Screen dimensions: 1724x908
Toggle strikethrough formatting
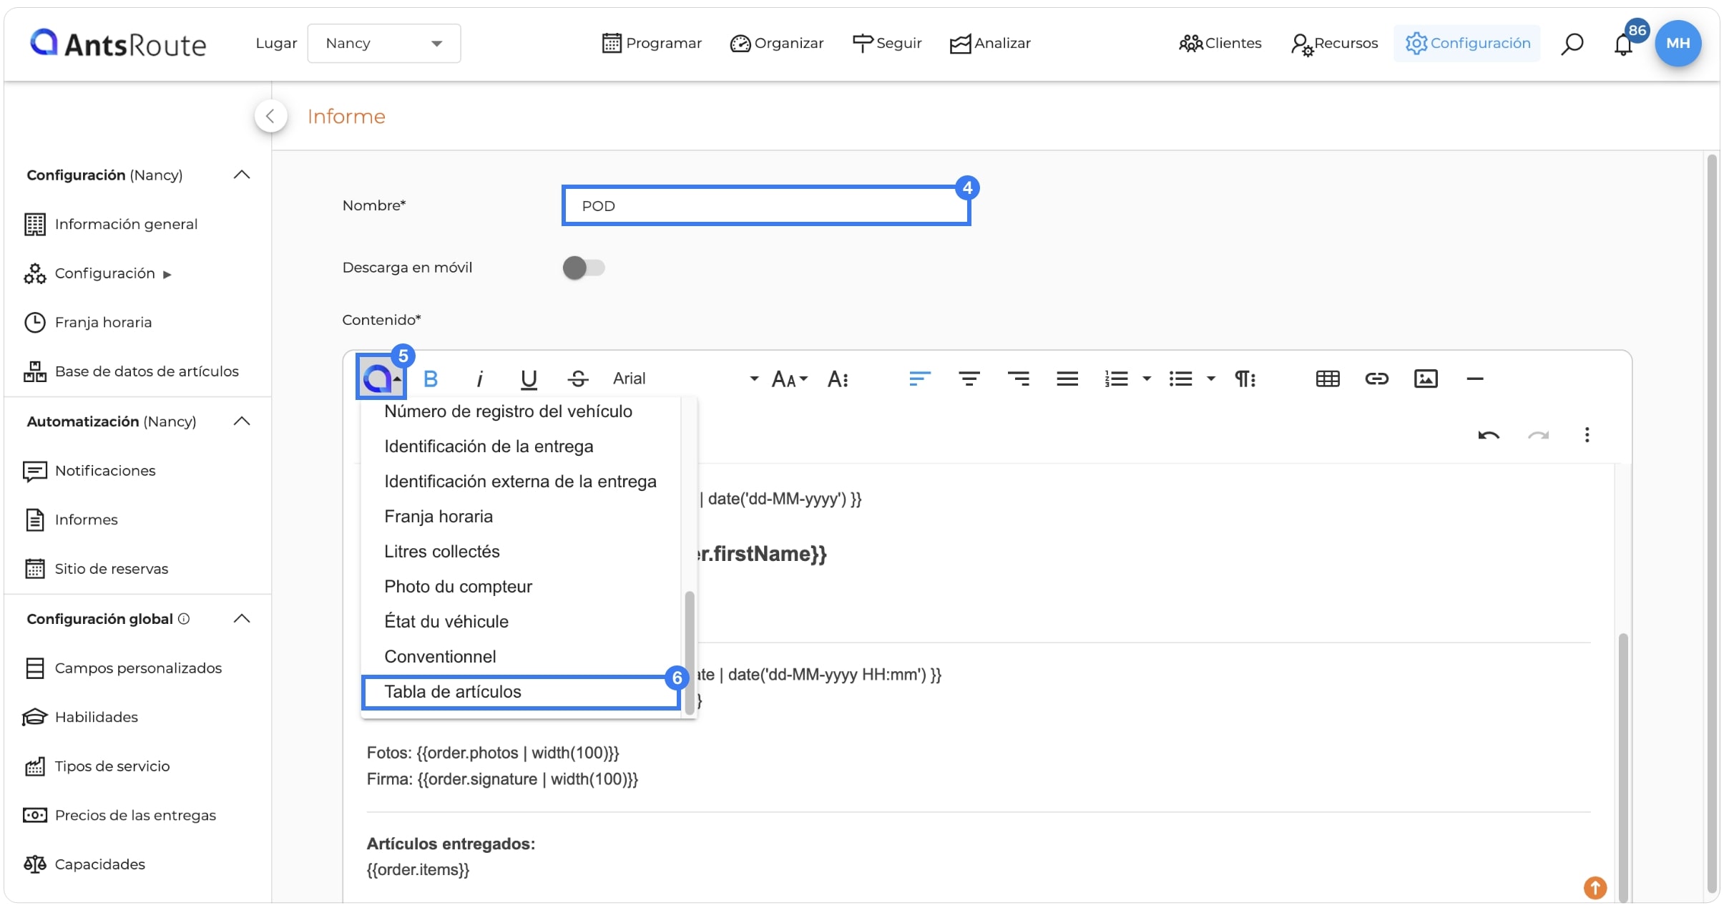point(578,379)
